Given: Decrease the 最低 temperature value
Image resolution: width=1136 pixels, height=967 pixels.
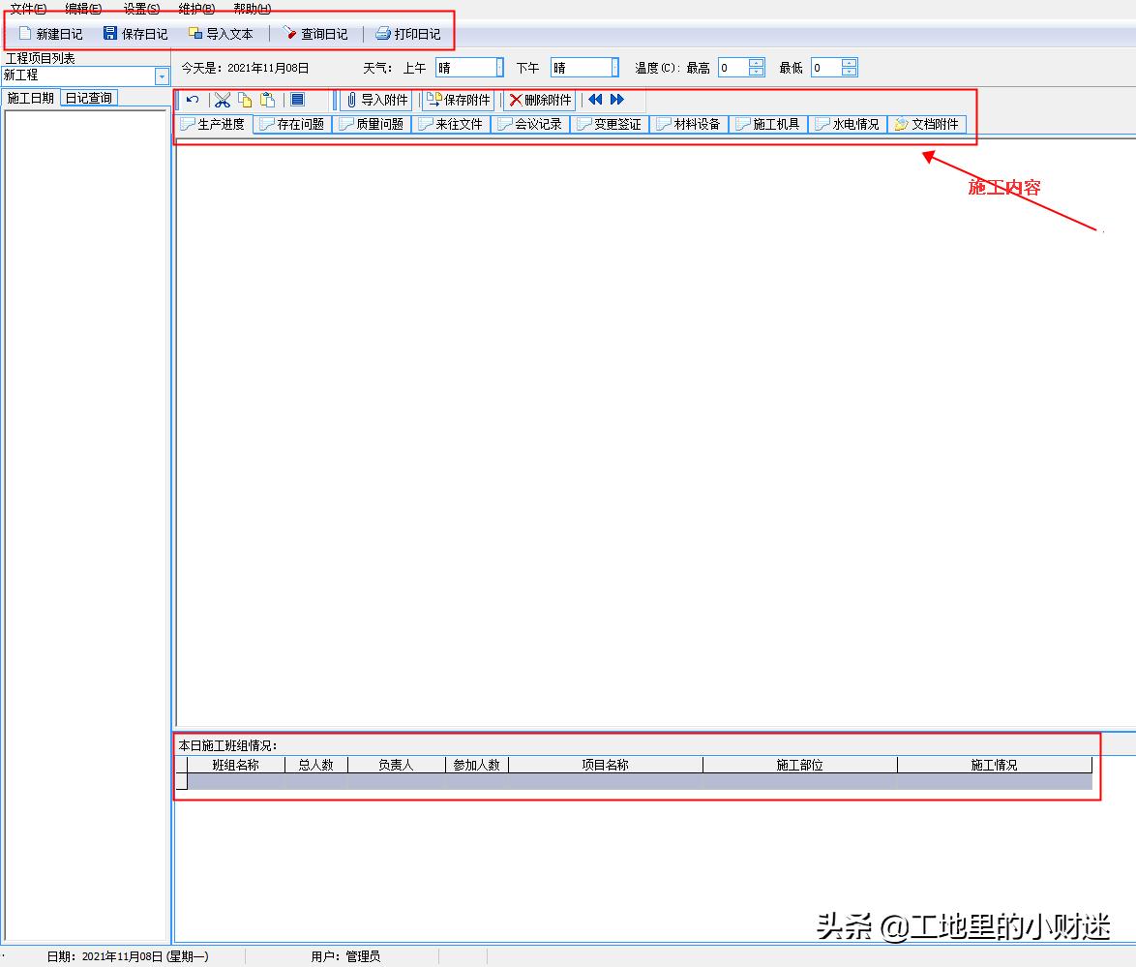Looking at the screenshot, I should [850, 72].
